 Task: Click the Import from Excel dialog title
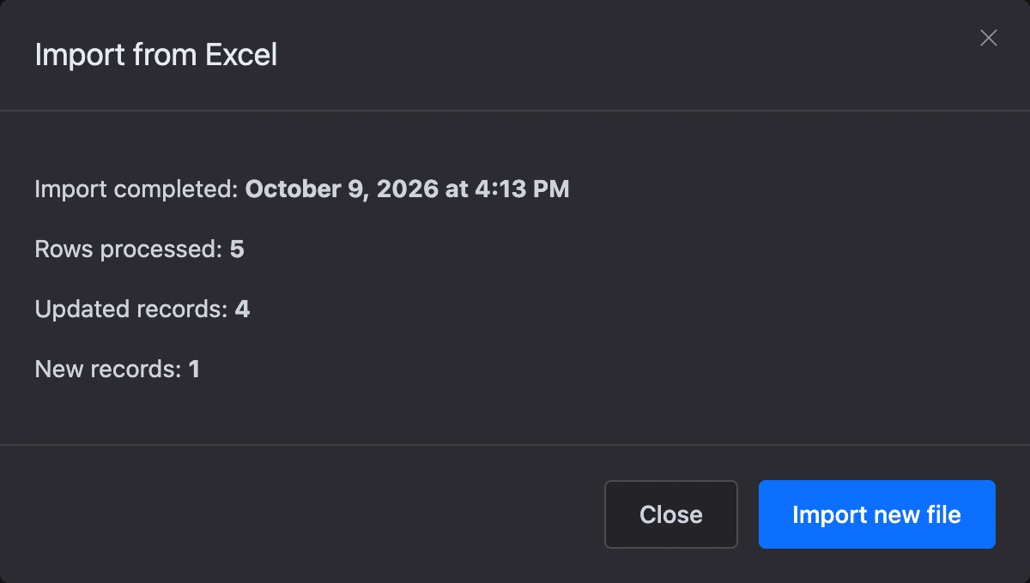point(156,56)
